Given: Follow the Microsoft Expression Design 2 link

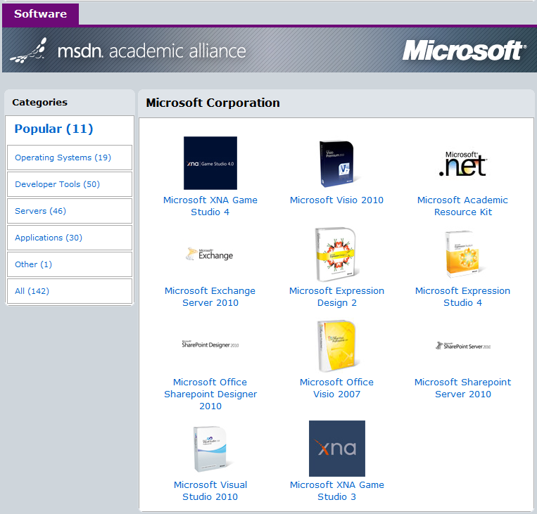Looking at the screenshot, I should tap(336, 297).
